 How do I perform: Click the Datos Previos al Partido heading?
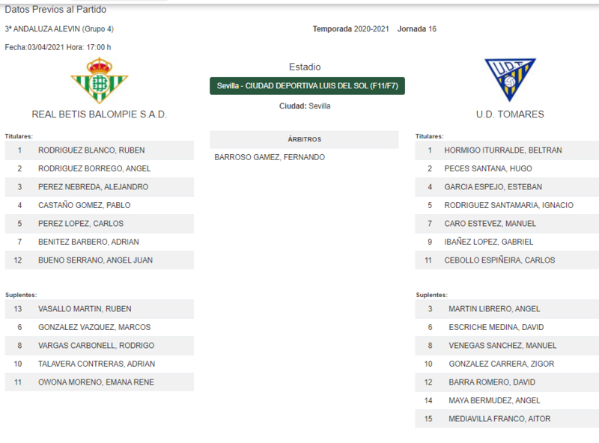point(55,10)
